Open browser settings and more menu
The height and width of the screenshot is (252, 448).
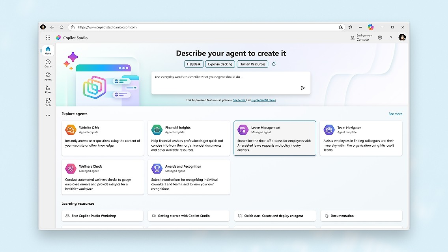360,27
